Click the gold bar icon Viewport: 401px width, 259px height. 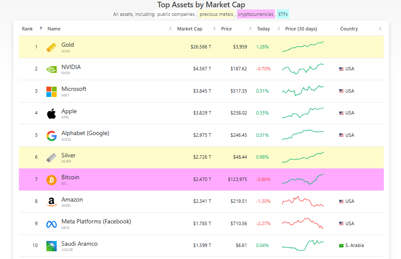pyautogui.click(x=52, y=47)
